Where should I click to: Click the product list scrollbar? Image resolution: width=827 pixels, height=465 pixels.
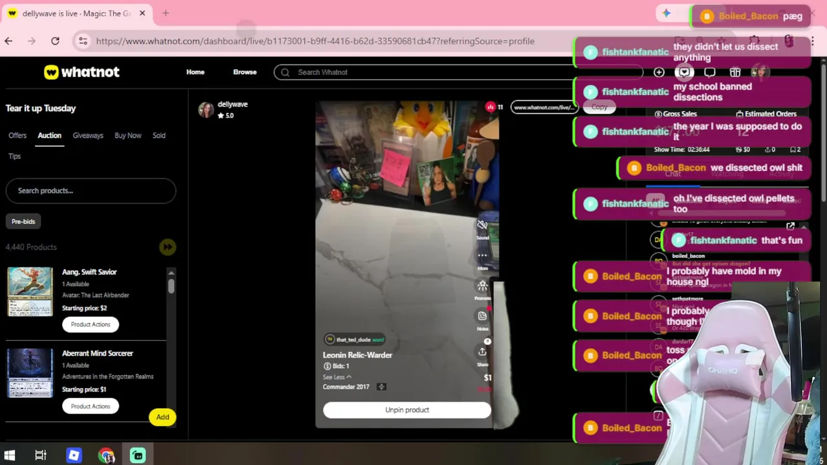171,287
